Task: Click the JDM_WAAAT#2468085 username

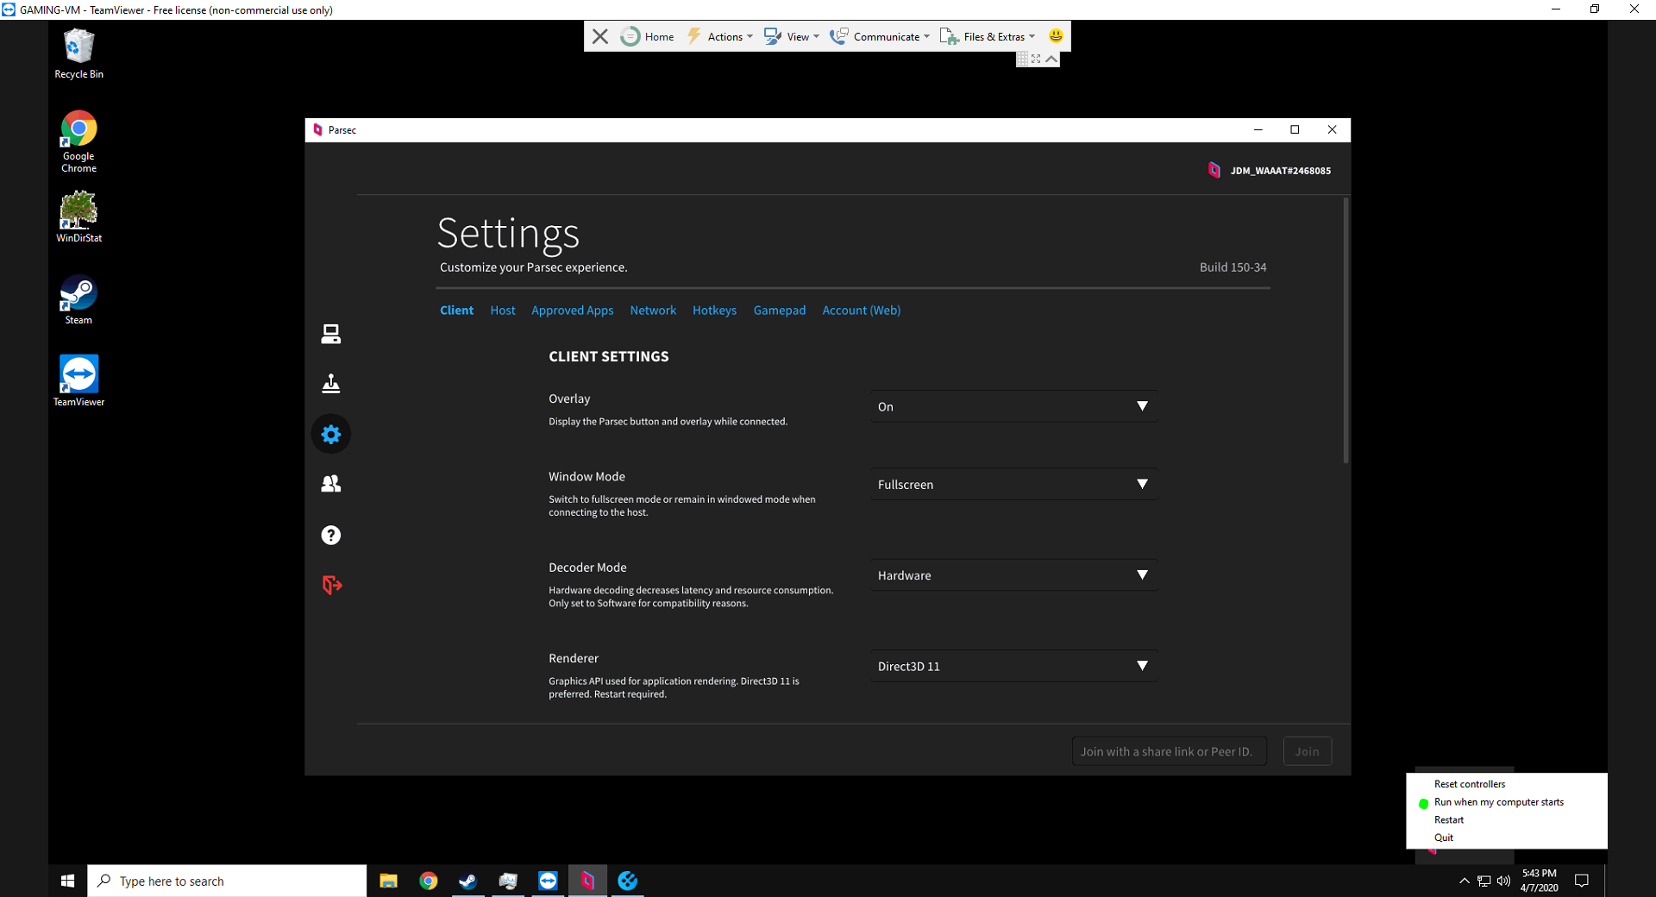Action: pos(1280,171)
